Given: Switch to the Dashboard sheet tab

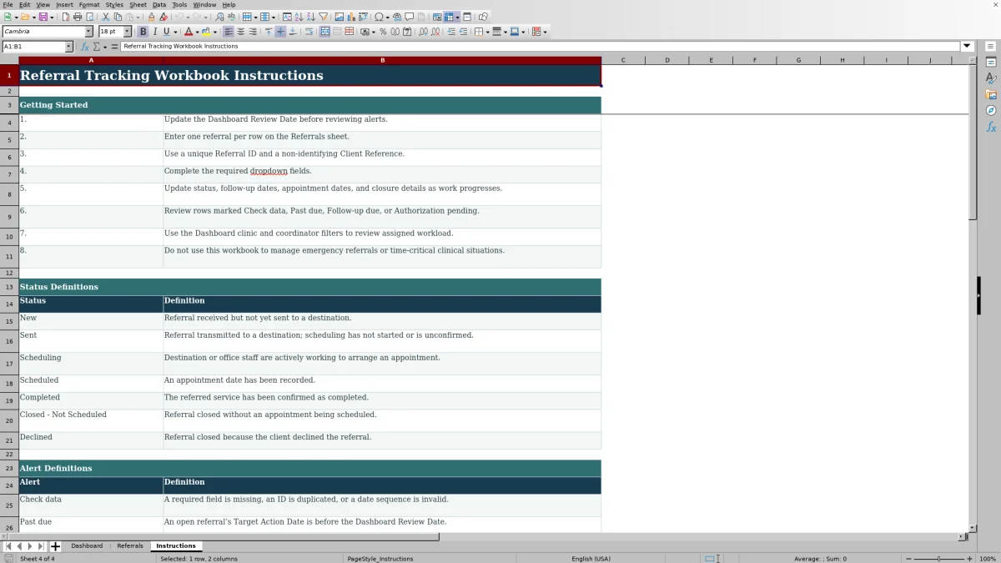Looking at the screenshot, I should (x=87, y=546).
